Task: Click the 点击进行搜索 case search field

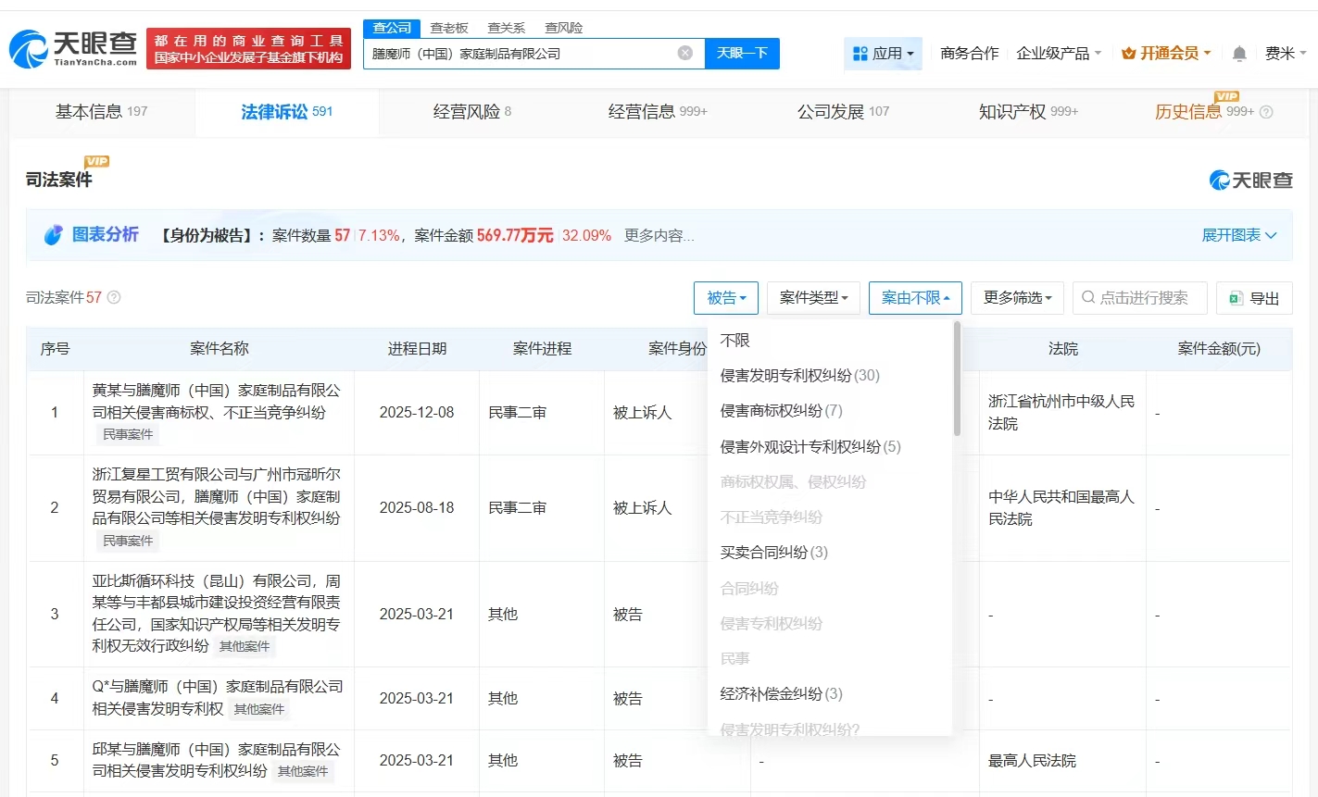Action: click(1140, 298)
